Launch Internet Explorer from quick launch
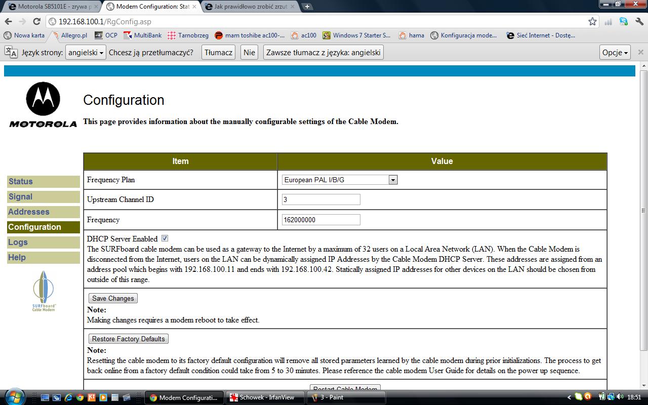The image size is (648, 405). (68, 397)
